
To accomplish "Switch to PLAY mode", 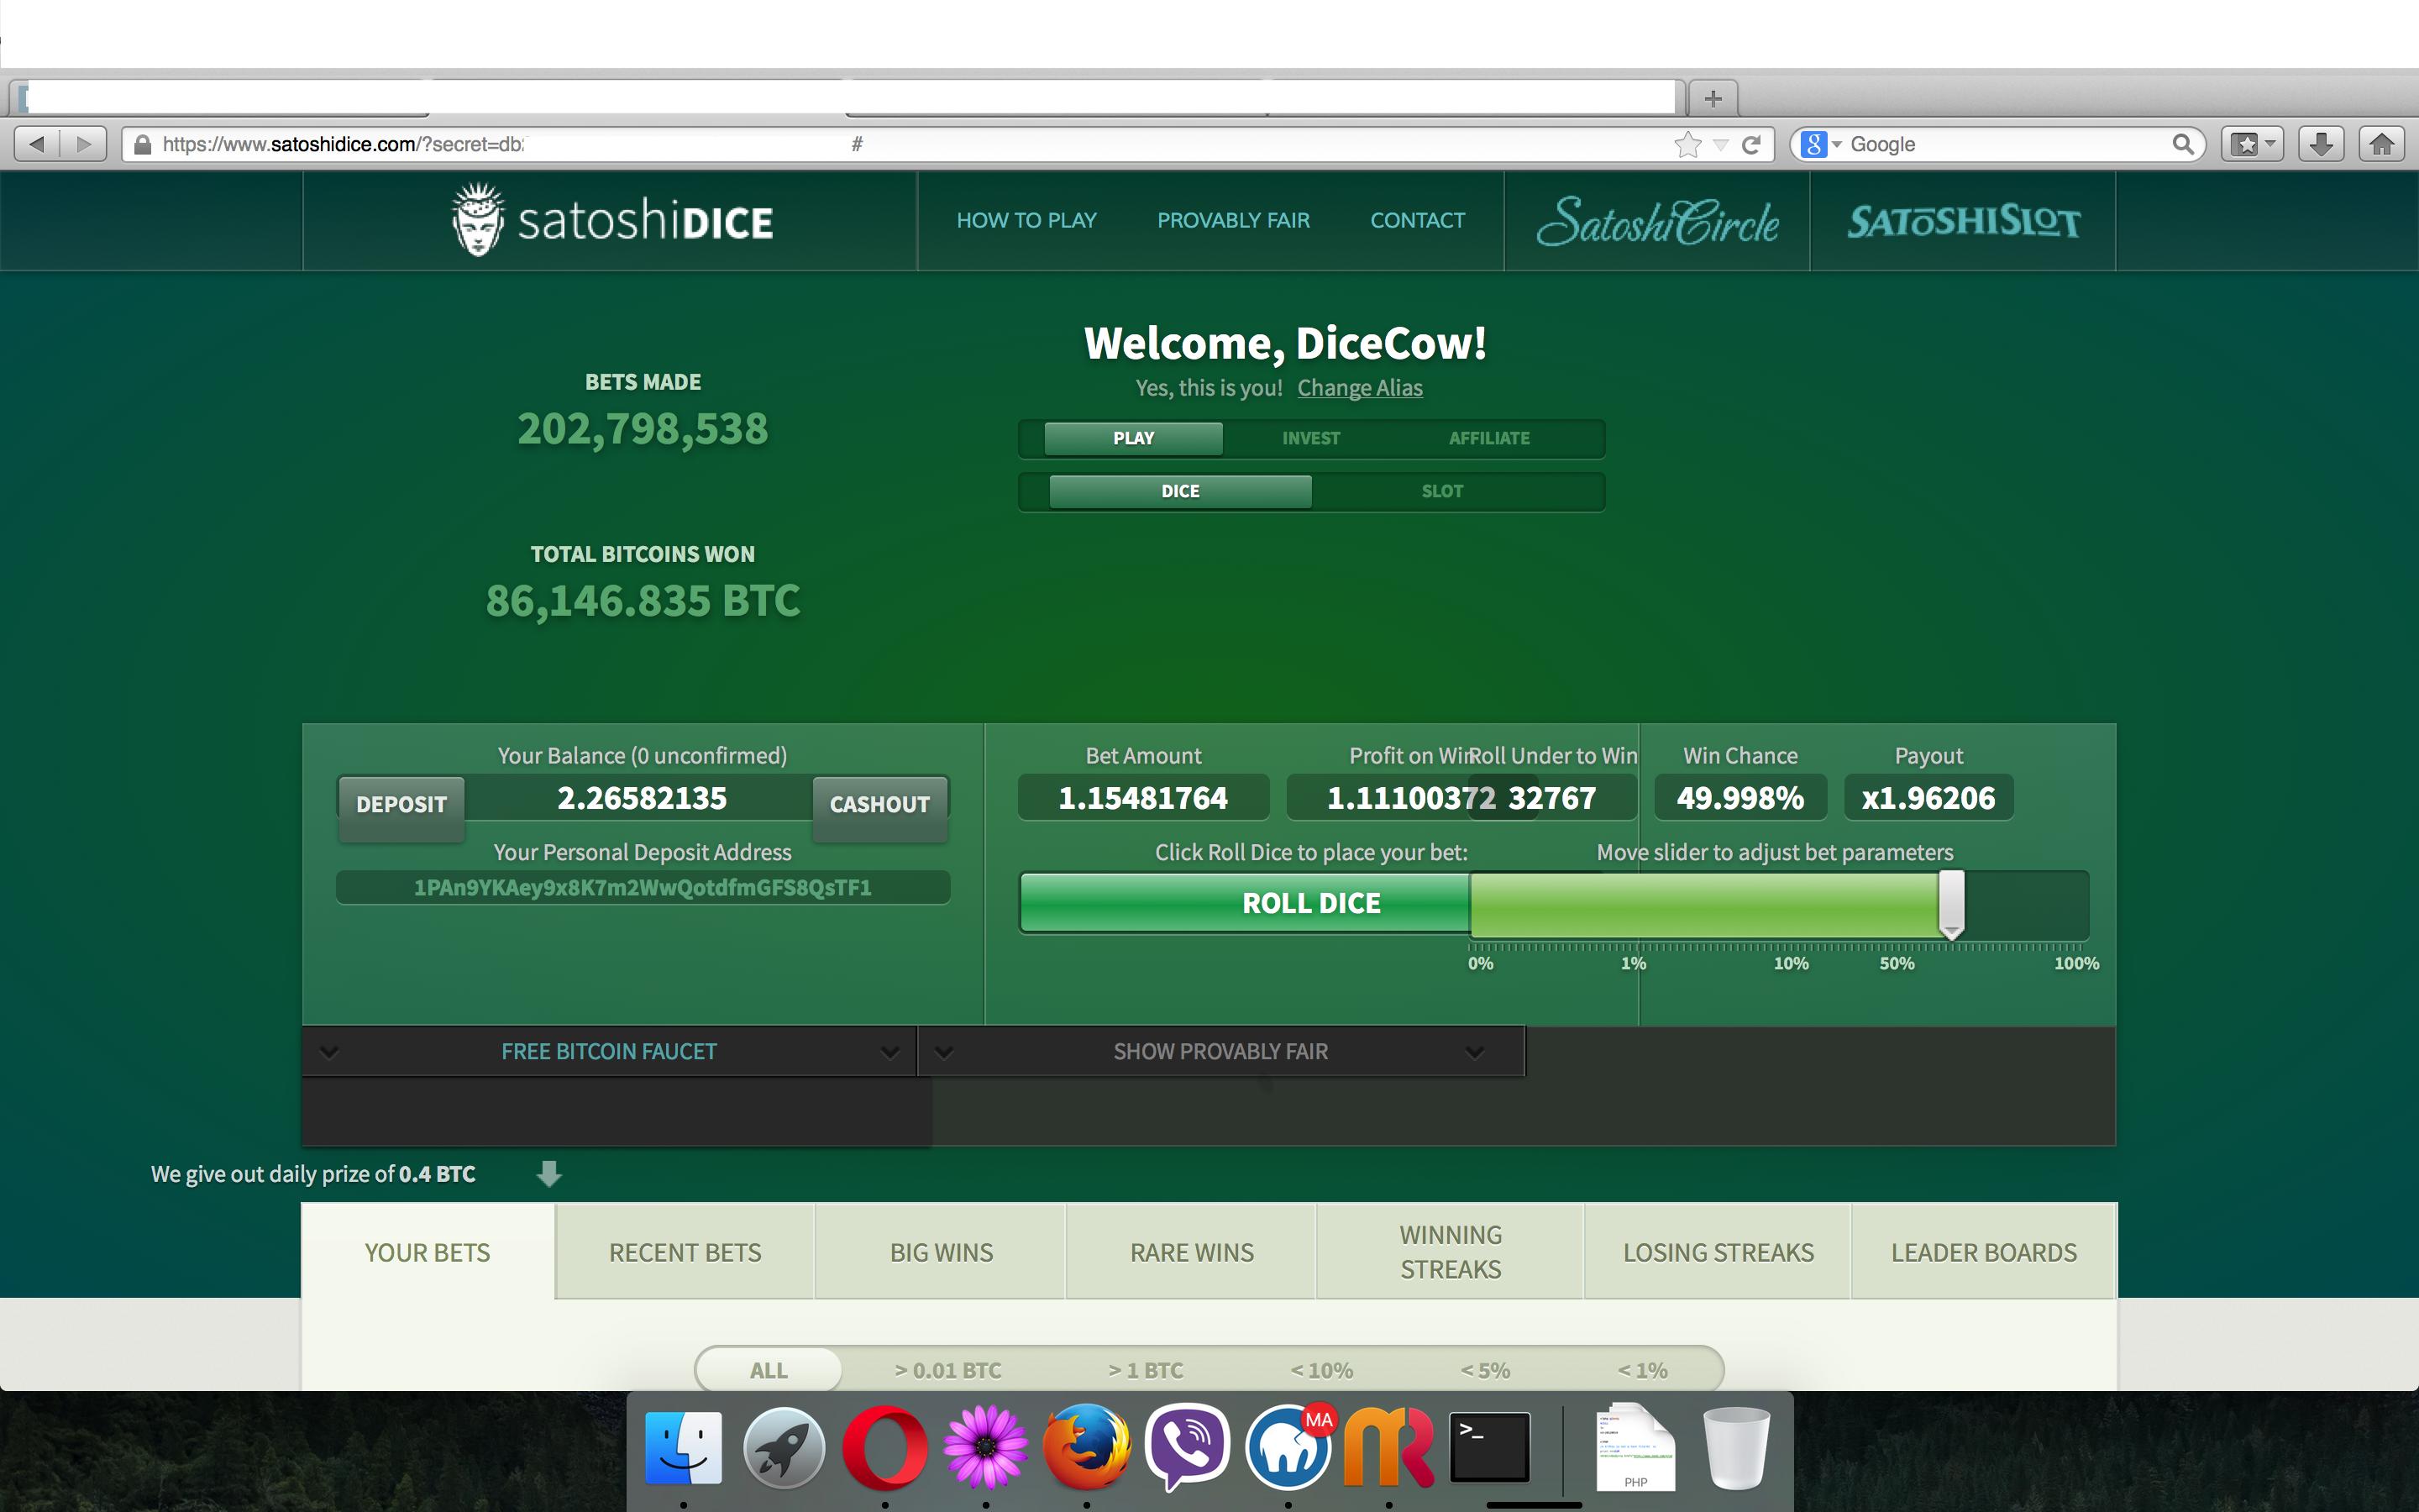I will coord(1134,438).
